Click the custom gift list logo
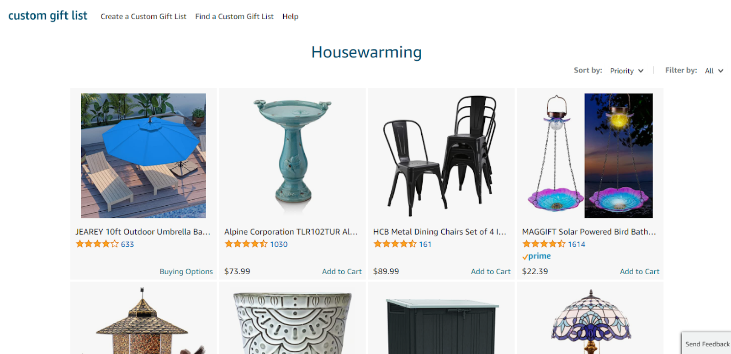The height and width of the screenshot is (354, 731). click(x=48, y=16)
